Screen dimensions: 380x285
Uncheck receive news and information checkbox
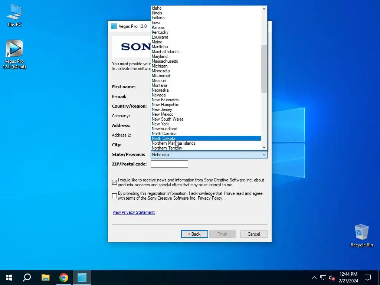coord(115,183)
